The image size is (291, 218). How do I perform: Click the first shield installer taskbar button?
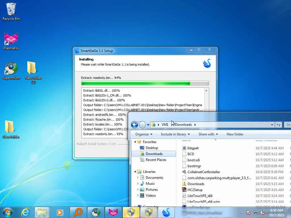coord(131,212)
